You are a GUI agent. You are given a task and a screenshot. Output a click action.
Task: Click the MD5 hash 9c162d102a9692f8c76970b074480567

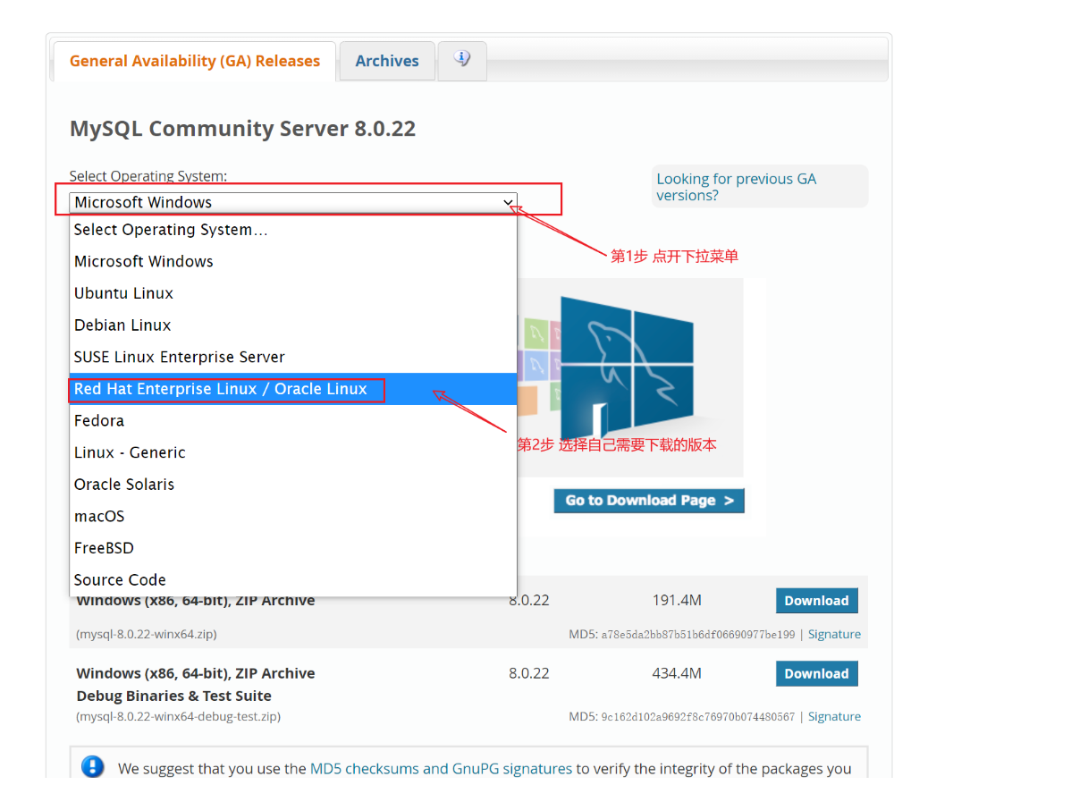click(x=697, y=717)
